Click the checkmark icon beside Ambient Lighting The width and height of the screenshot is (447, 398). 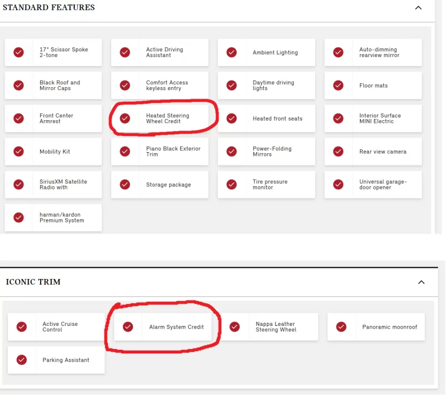point(231,52)
